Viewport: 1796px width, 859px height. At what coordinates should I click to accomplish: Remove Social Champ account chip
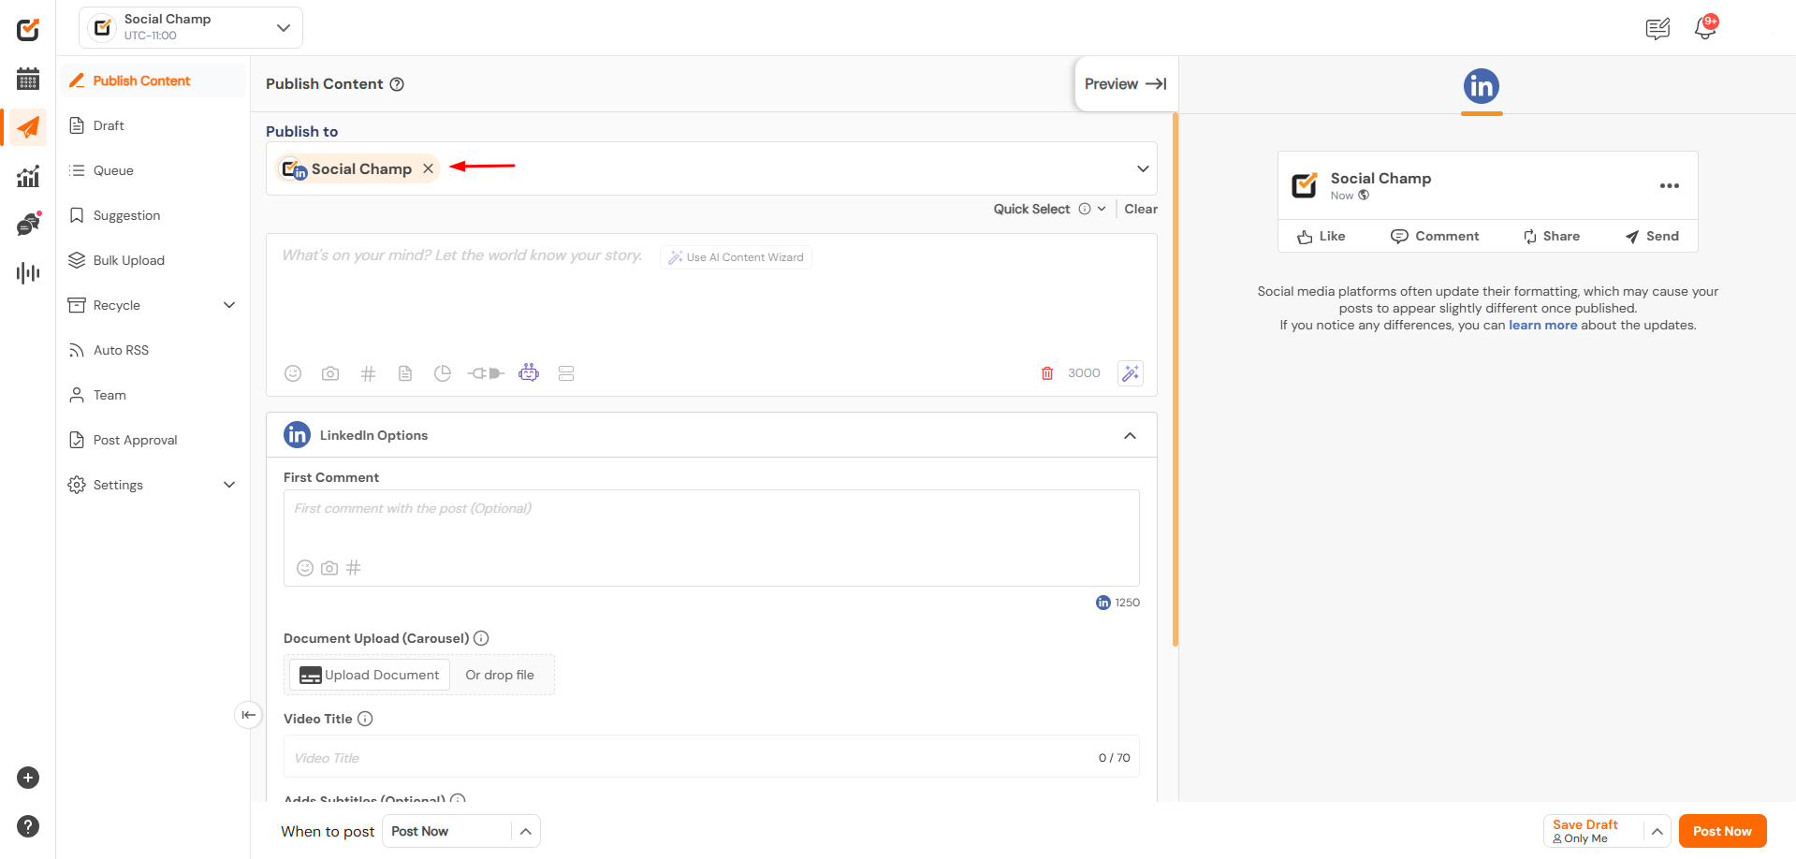428,168
